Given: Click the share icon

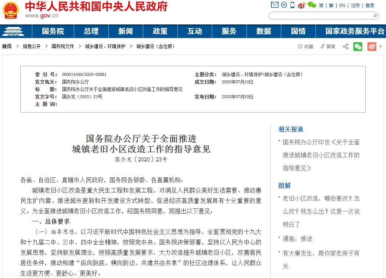Looking at the screenshot, I should pos(346,46).
